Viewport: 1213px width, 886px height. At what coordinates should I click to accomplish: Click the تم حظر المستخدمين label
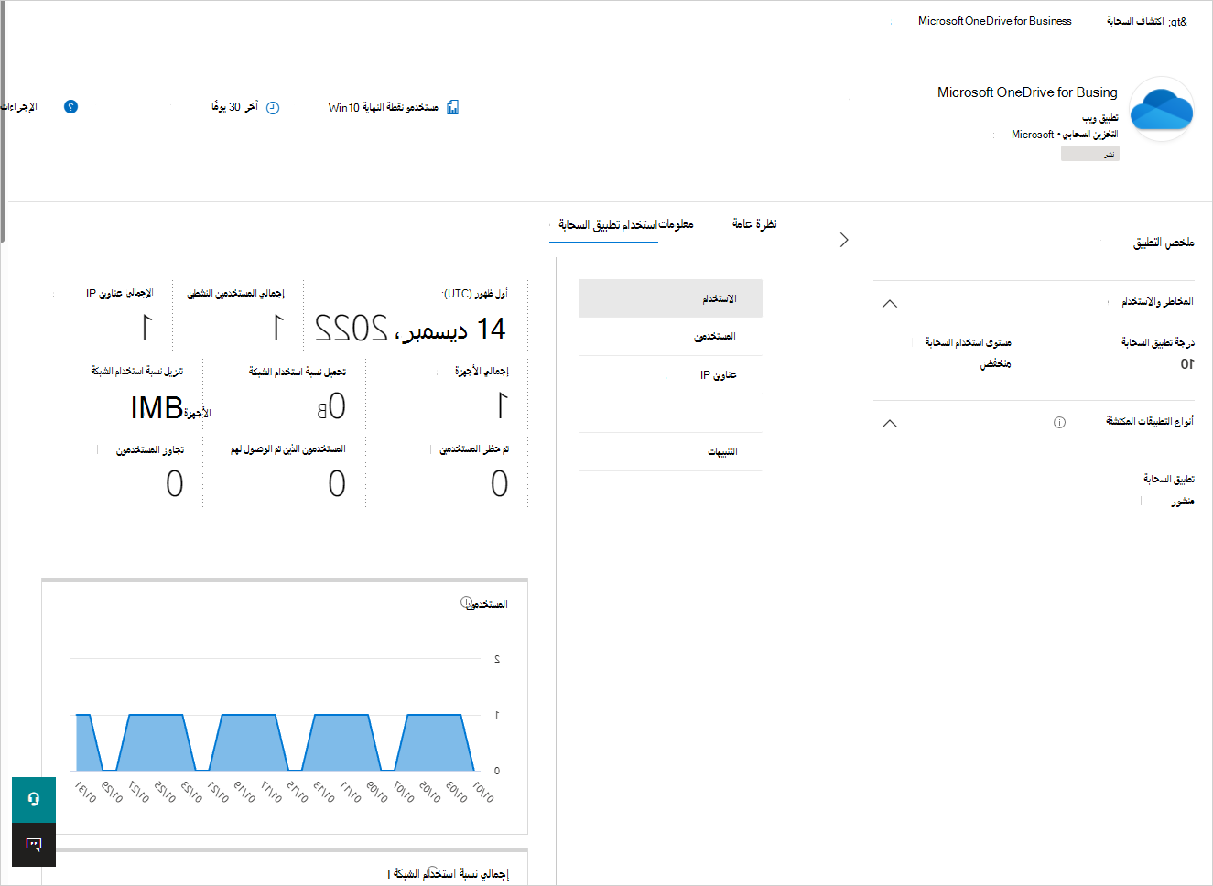474,449
